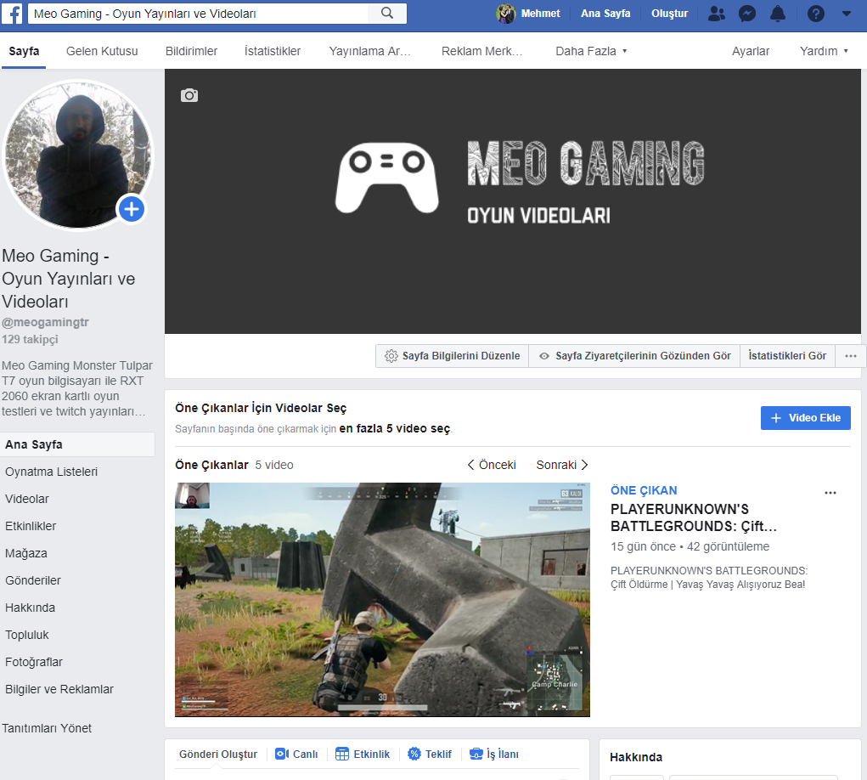Expand the Daha Fazla dropdown
This screenshot has height=780, width=867.
point(591,51)
